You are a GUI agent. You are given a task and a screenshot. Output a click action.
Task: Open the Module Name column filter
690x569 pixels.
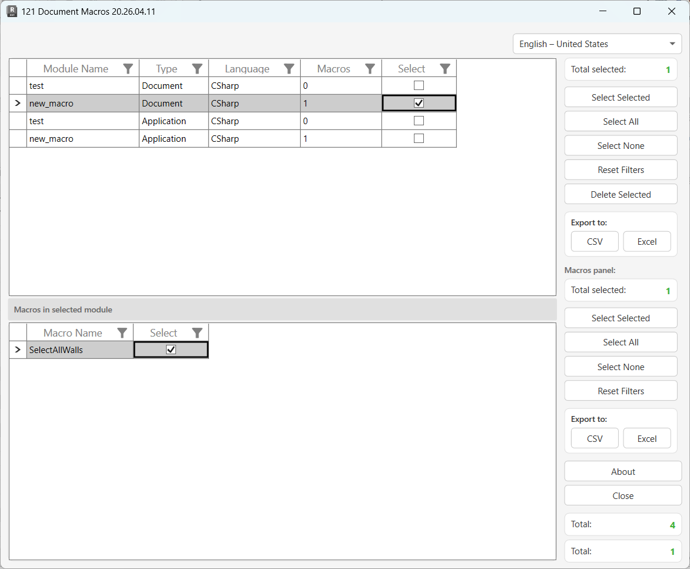[128, 68]
